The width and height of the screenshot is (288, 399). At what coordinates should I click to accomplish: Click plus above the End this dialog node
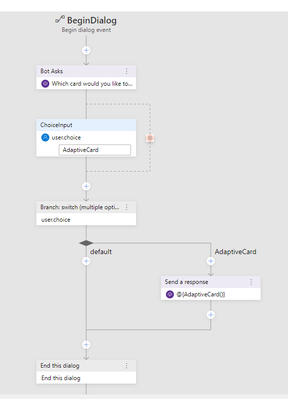(86, 345)
